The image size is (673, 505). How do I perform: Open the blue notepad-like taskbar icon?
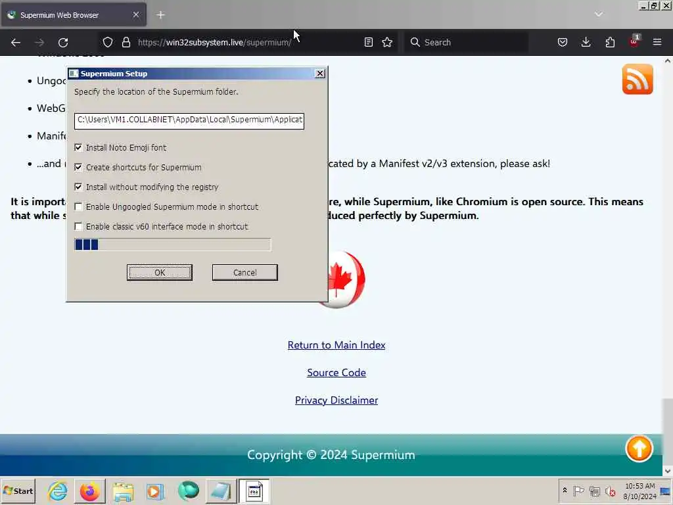[x=221, y=491]
